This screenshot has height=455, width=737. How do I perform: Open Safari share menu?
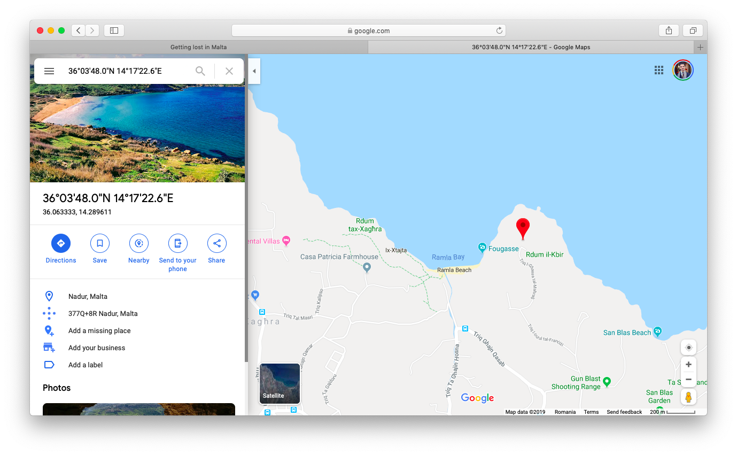(x=669, y=30)
